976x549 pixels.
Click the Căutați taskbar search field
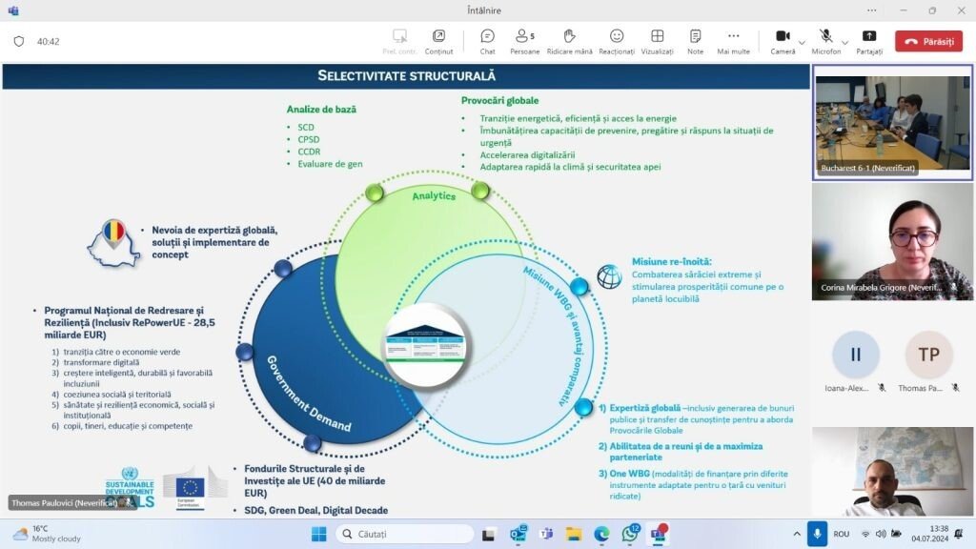tap(404, 534)
